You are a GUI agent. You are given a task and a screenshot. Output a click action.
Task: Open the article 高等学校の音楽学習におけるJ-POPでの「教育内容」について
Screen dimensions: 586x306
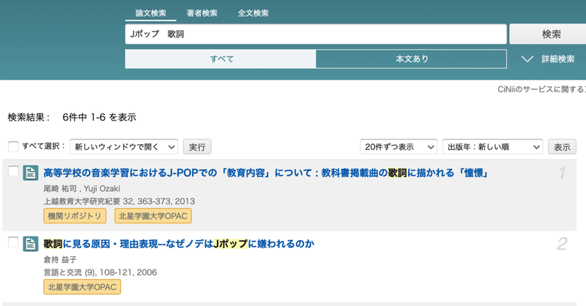click(x=266, y=173)
